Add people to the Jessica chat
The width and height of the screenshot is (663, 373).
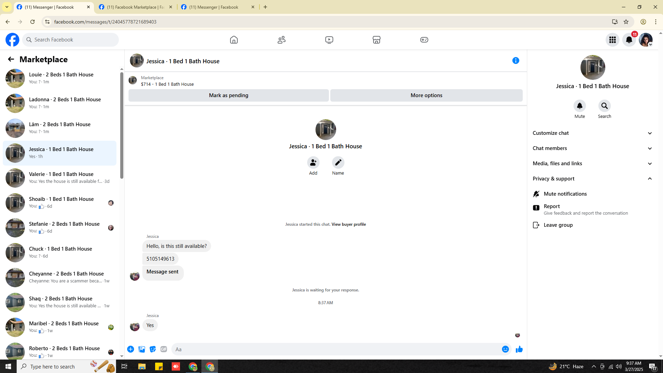pyautogui.click(x=313, y=162)
